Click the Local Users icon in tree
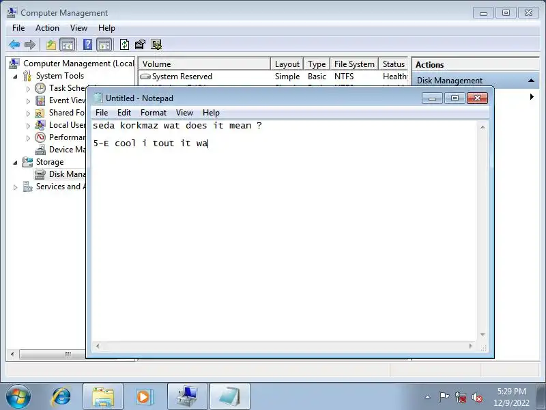Viewport: 546px width, 410px height. [40, 125]
